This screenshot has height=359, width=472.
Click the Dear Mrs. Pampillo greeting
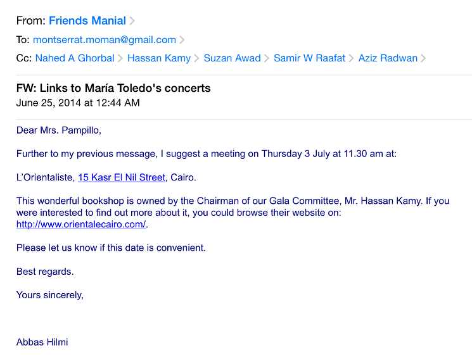pos(59,130)
